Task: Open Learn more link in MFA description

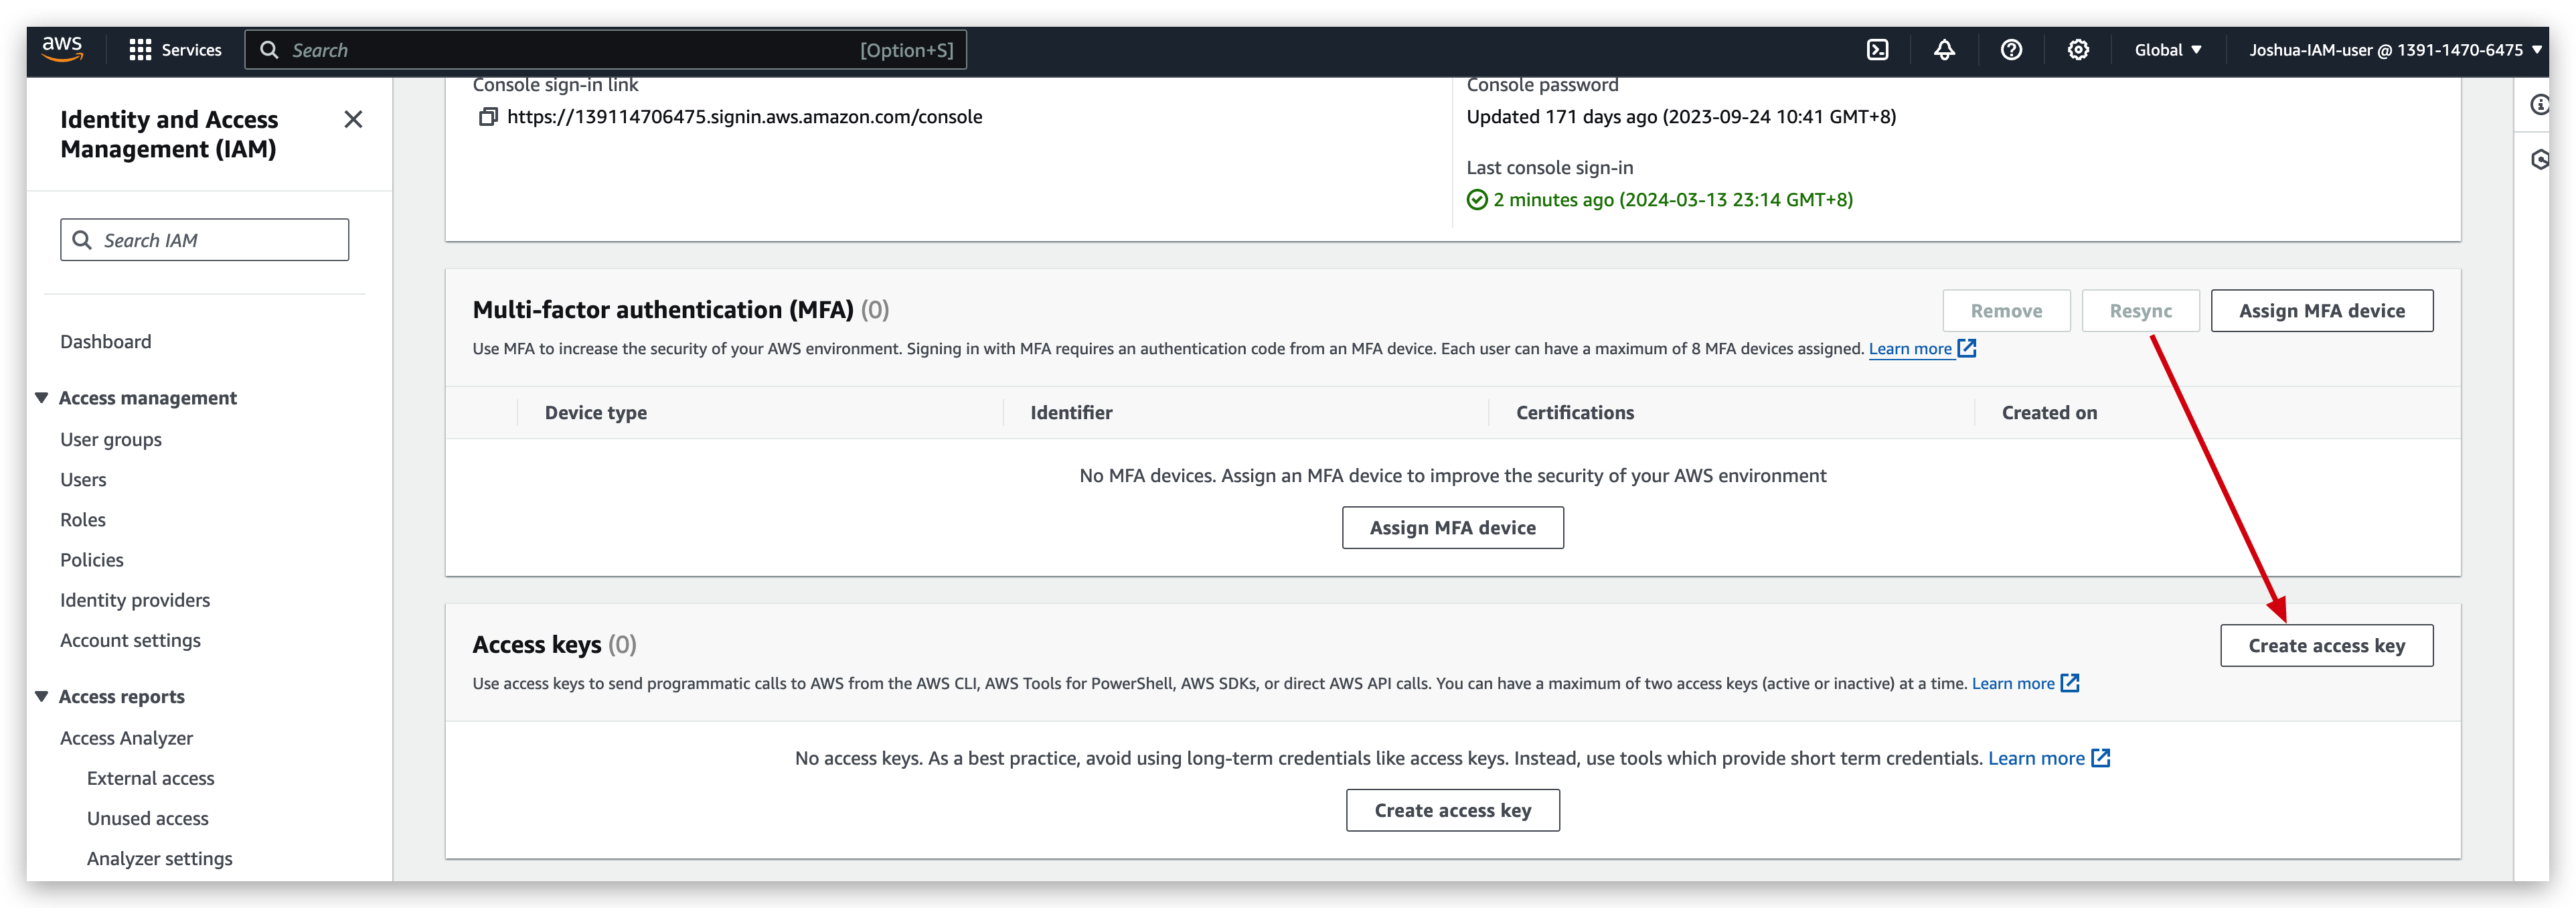Action: point(1910,349)
